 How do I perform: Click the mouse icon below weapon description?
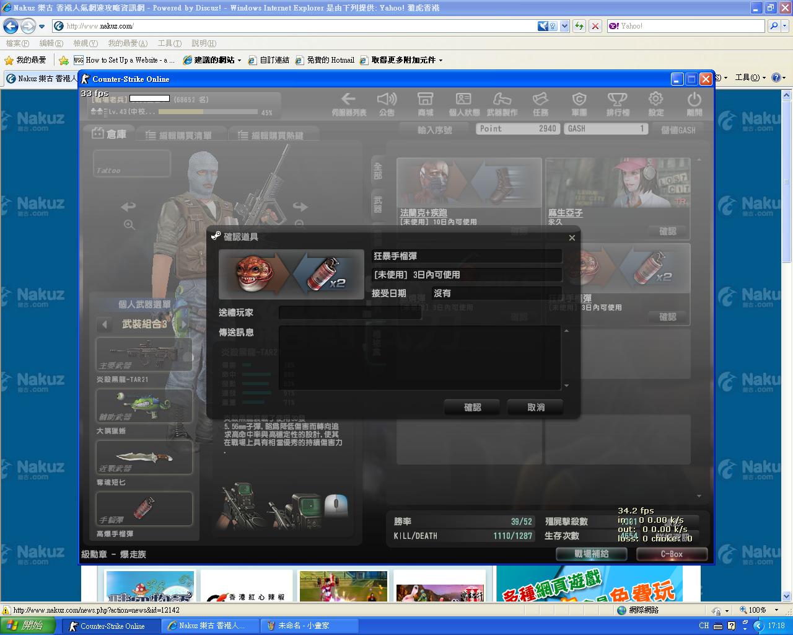click(x=336, y=505)
